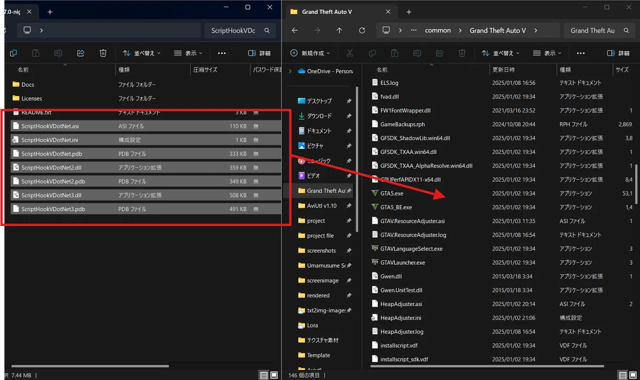Open デスクトップ in navigation pane
The image size is (640, 380).
pos(319,101)
